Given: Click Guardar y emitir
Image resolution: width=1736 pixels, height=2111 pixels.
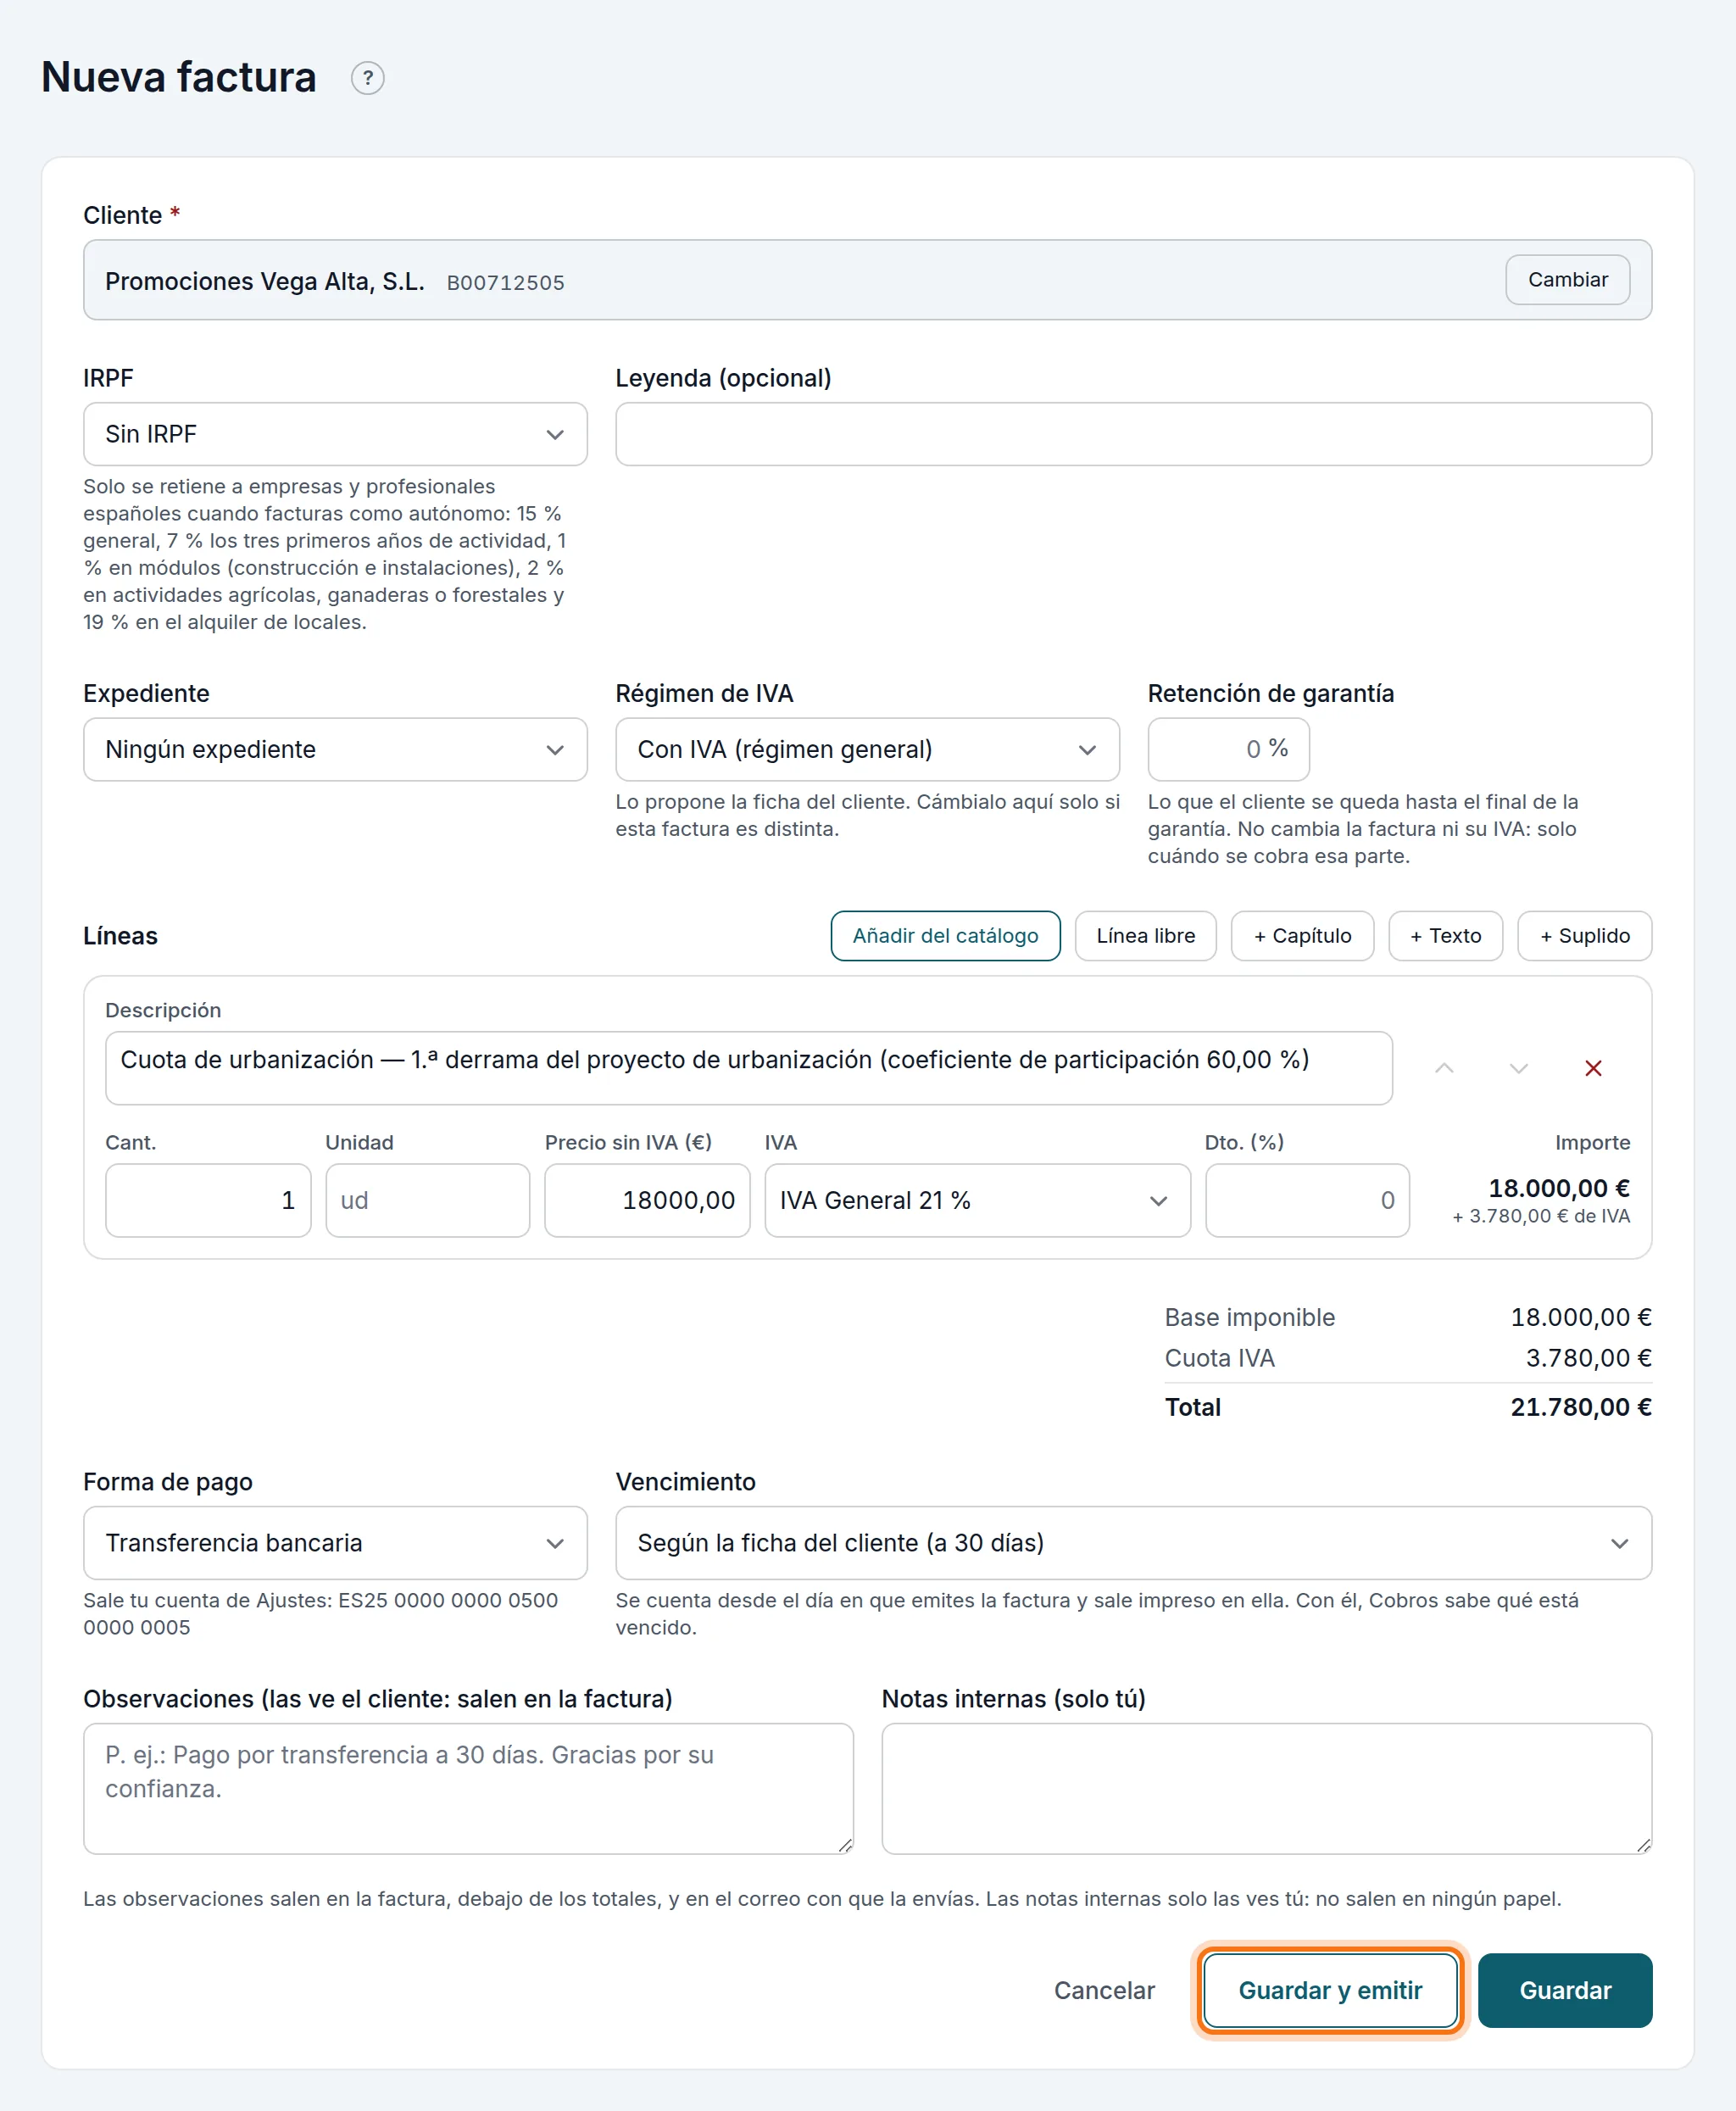Looking at the screenshot, I should pyautogui.click(x=1330, y=1990).
